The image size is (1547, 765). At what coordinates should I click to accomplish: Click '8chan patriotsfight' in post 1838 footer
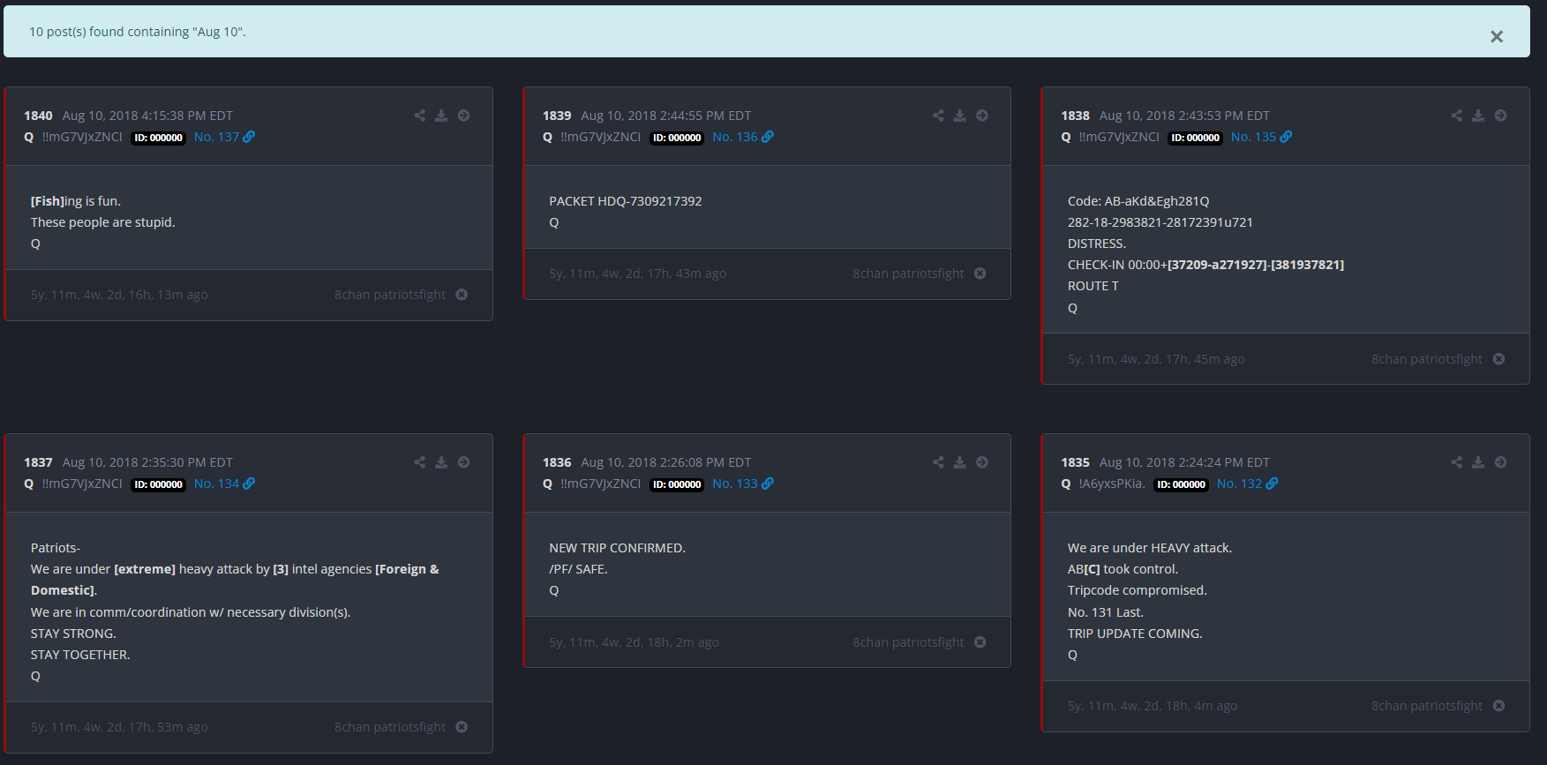1427,359
